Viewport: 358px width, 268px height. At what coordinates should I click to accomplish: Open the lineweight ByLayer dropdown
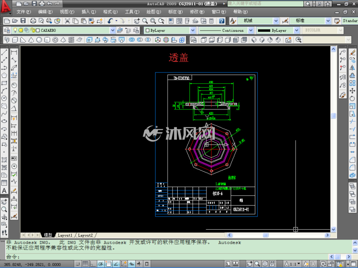pos(296,31)
